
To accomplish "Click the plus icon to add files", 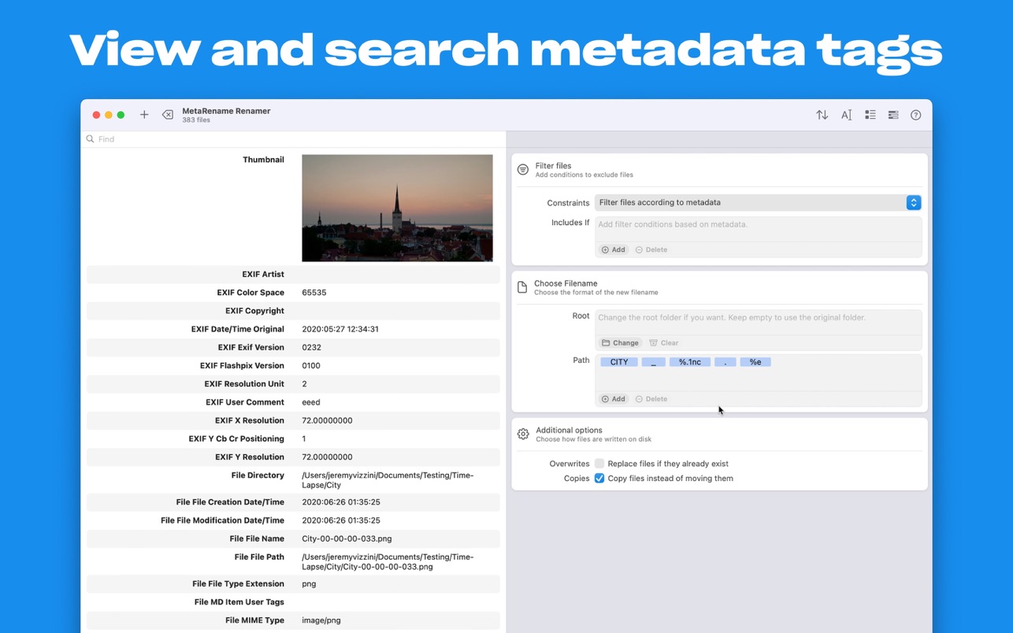I will click(x=144, y=115).
